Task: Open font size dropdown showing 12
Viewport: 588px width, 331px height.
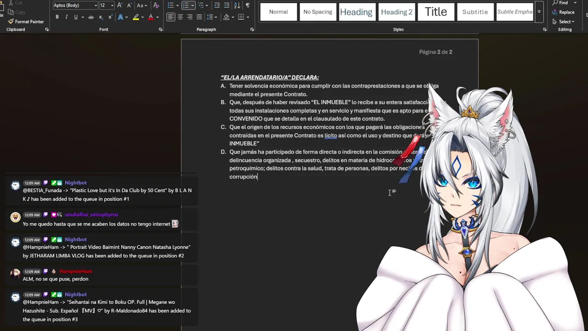Action: click(x=106, y=5)
